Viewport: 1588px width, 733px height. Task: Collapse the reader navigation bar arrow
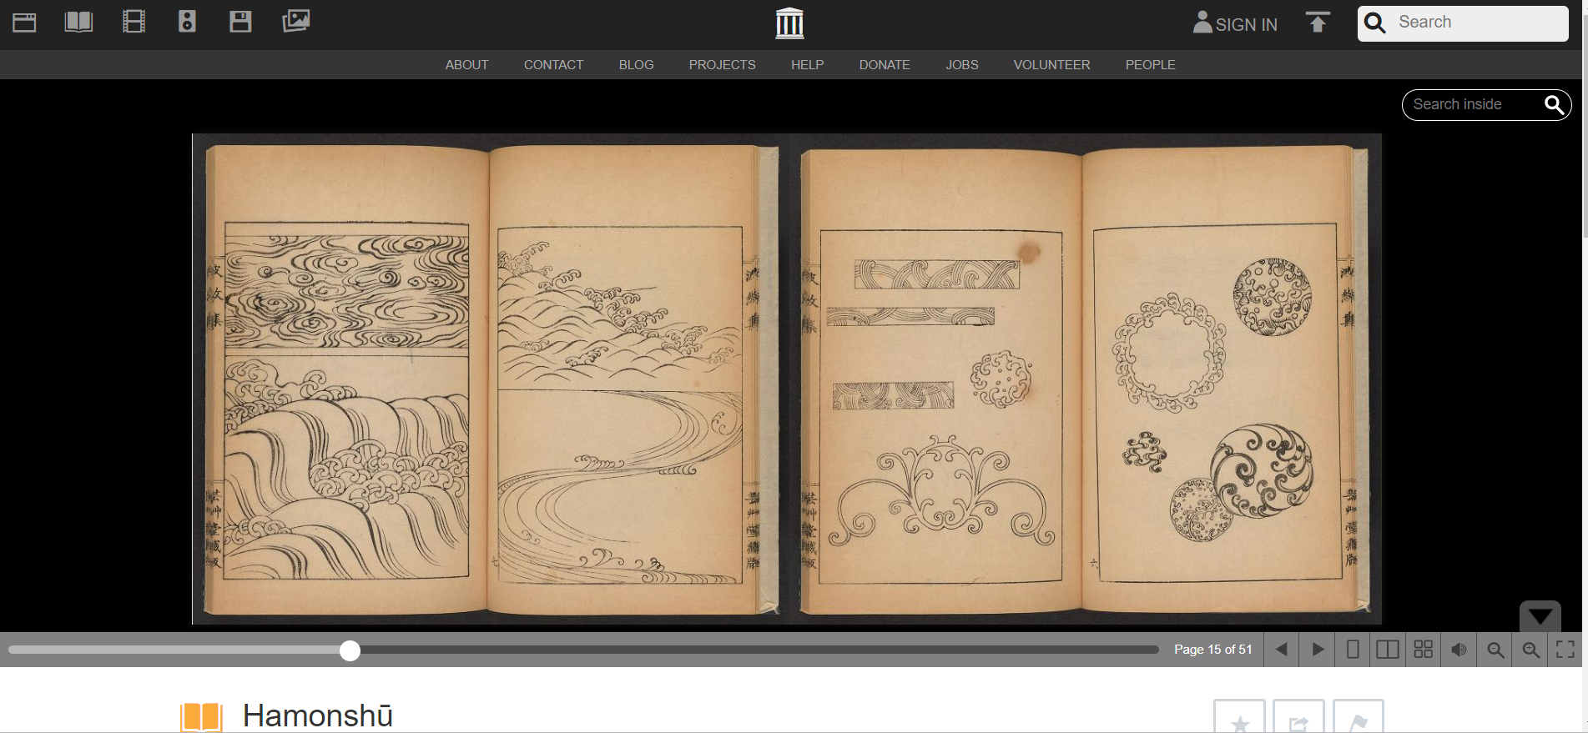click(1540, 617)
